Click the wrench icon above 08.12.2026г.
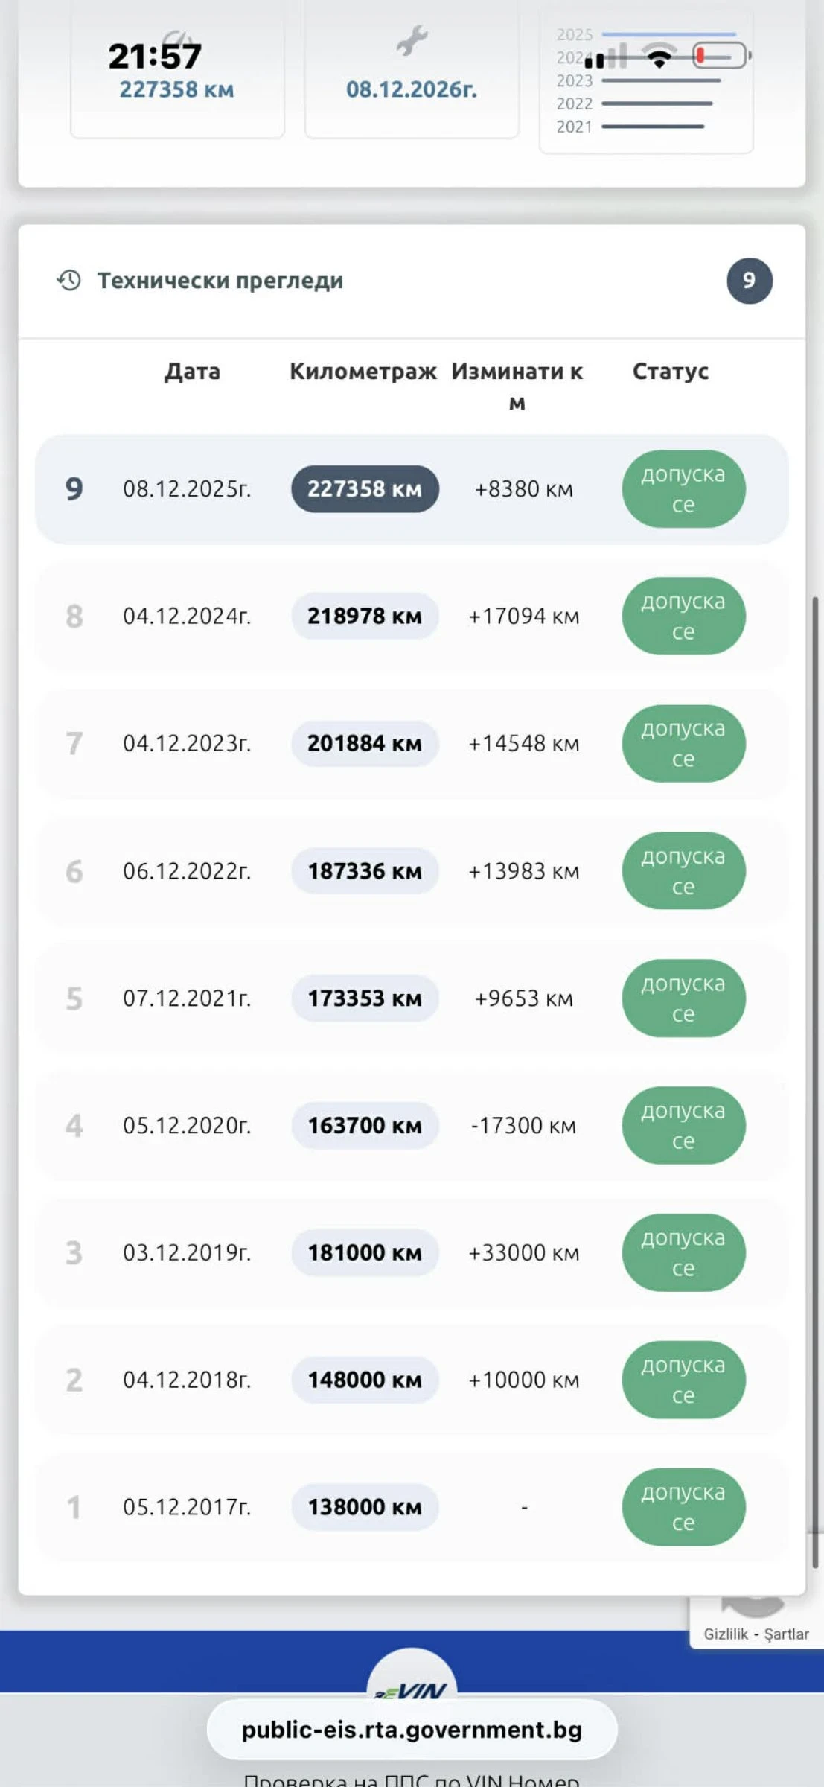Image resolution: width=824 pixels, height=1787 pixels. 412,41
